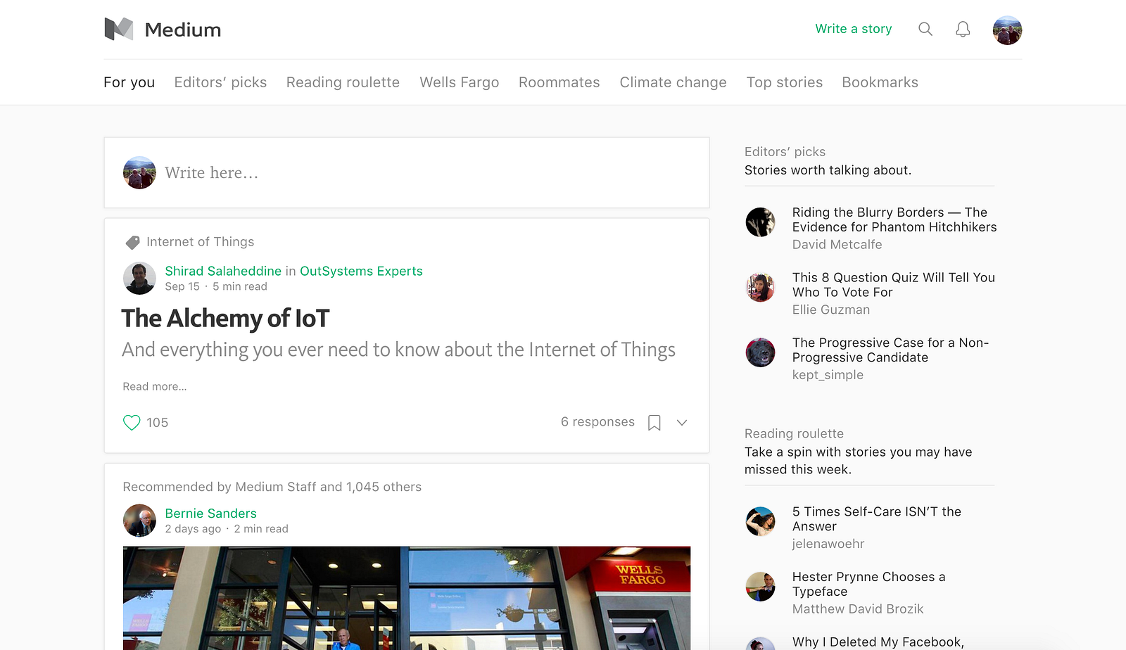Open kept_simple author name
This screenshot has width=1126, height=650.
pos(828,375)
